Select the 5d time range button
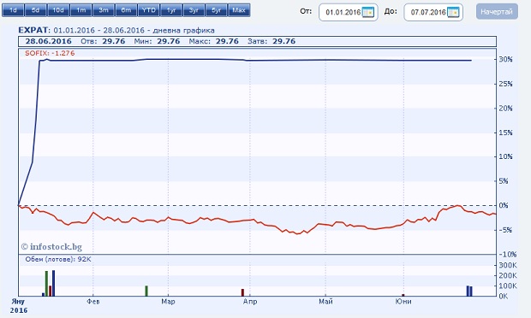The image size is (531, 318). tap(36, 10)
